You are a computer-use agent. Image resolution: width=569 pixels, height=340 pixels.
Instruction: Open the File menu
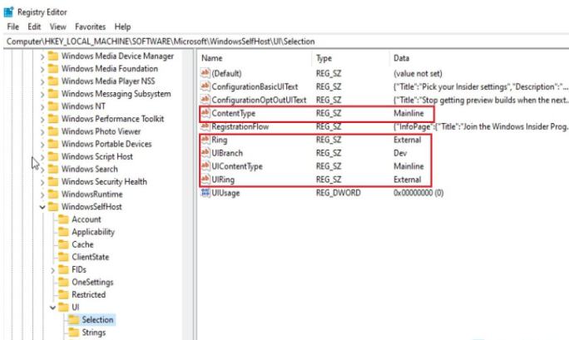12,27
